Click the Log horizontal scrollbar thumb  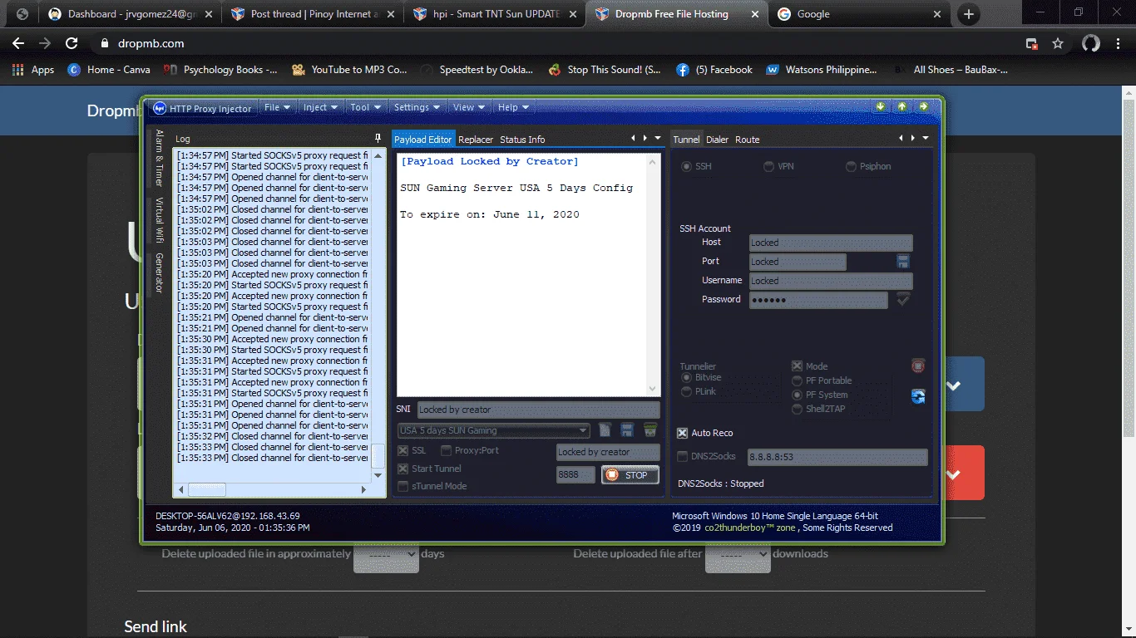(x=207, y=490)
